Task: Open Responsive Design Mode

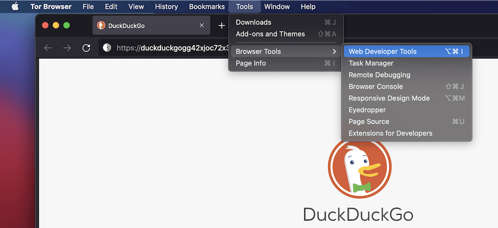Action: (389, 98)
